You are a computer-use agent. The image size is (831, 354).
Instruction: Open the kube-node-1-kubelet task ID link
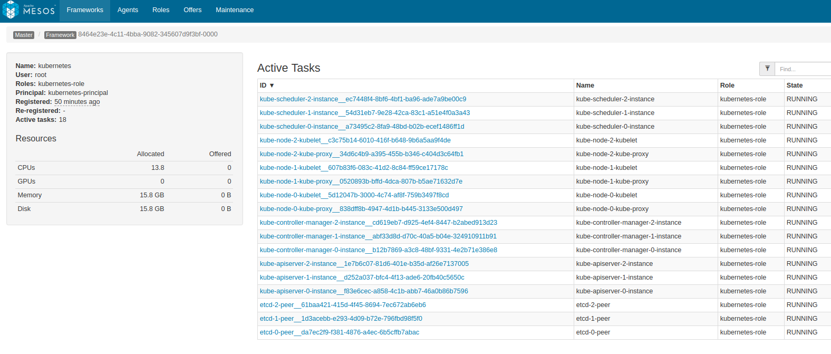(354, 168)
